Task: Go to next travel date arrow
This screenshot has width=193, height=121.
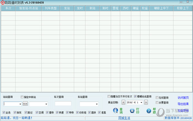Action: pyautogui.click(x=146, y=102)
